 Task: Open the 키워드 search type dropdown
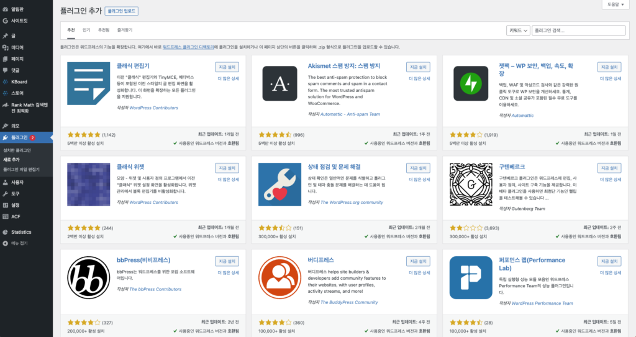pos(518,30)
